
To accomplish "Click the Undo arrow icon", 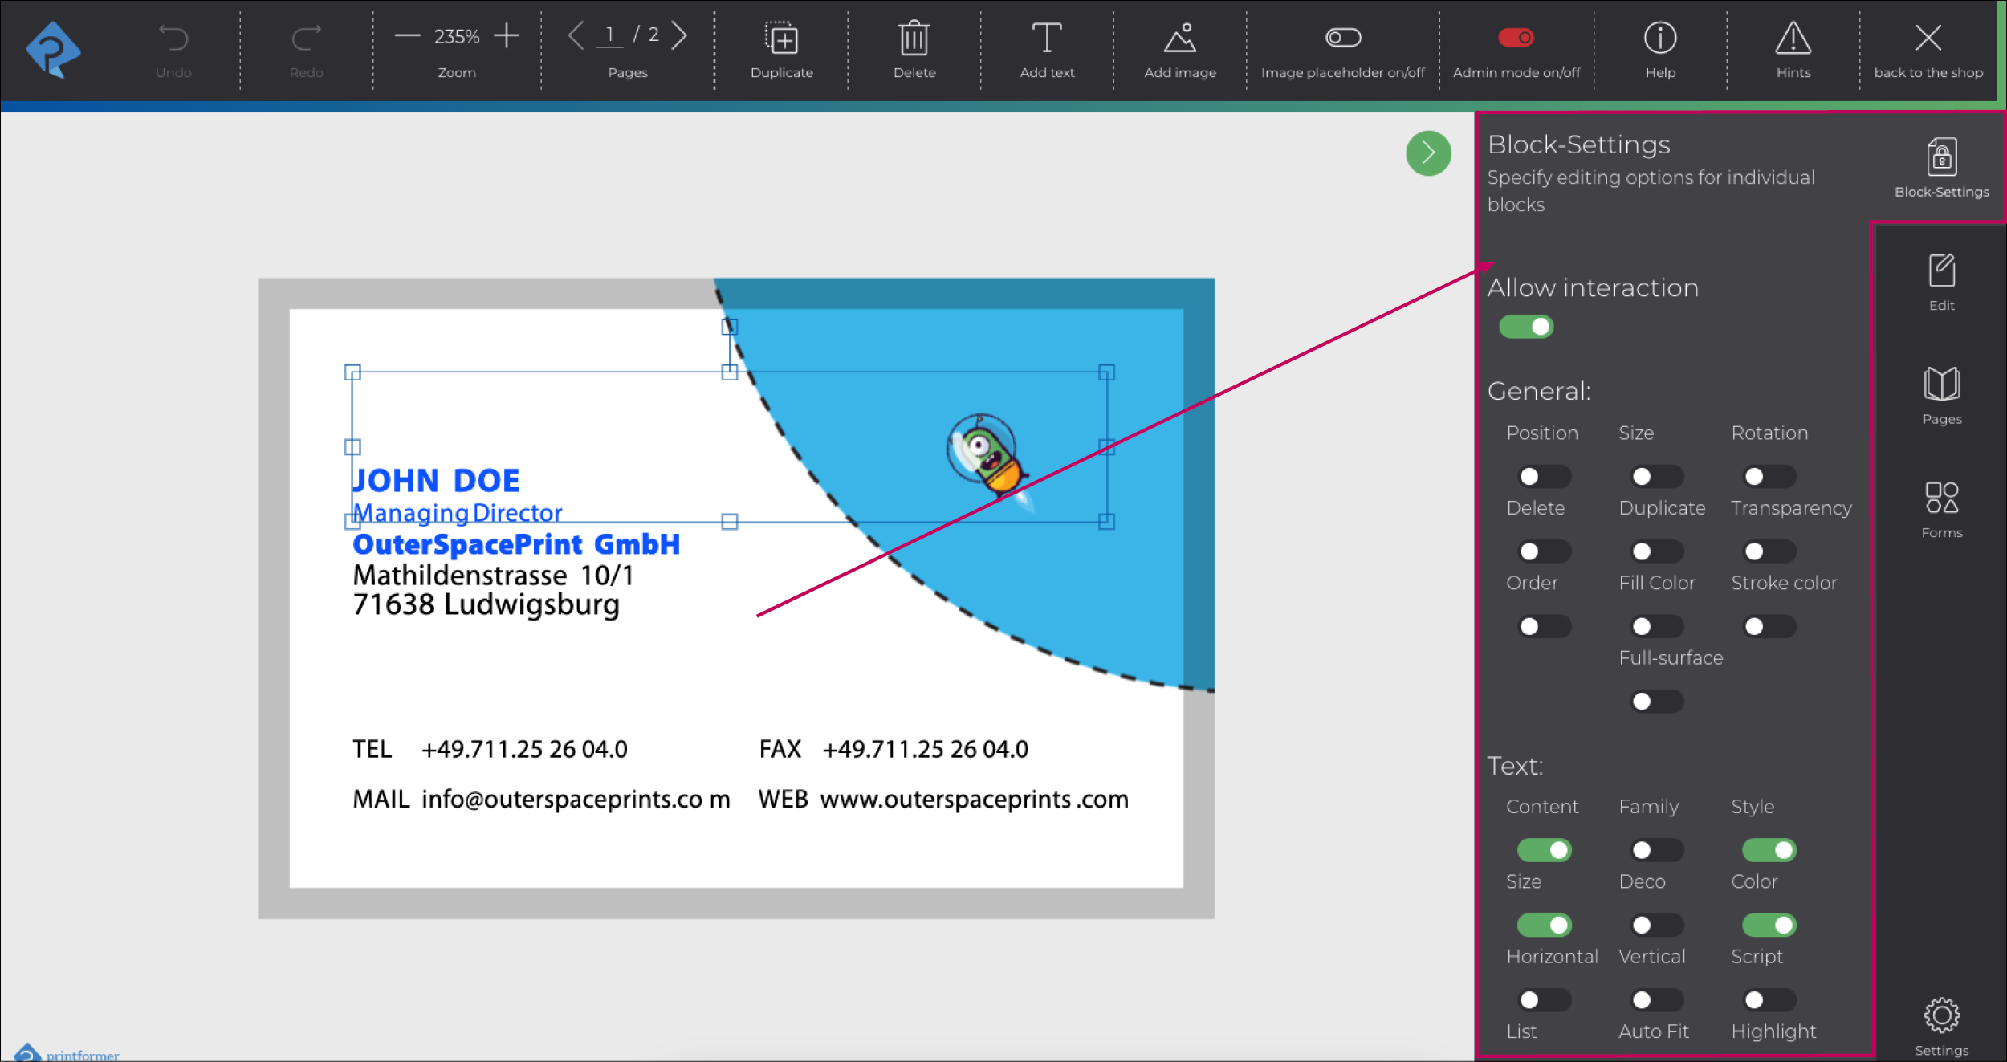I will point(173,38).
